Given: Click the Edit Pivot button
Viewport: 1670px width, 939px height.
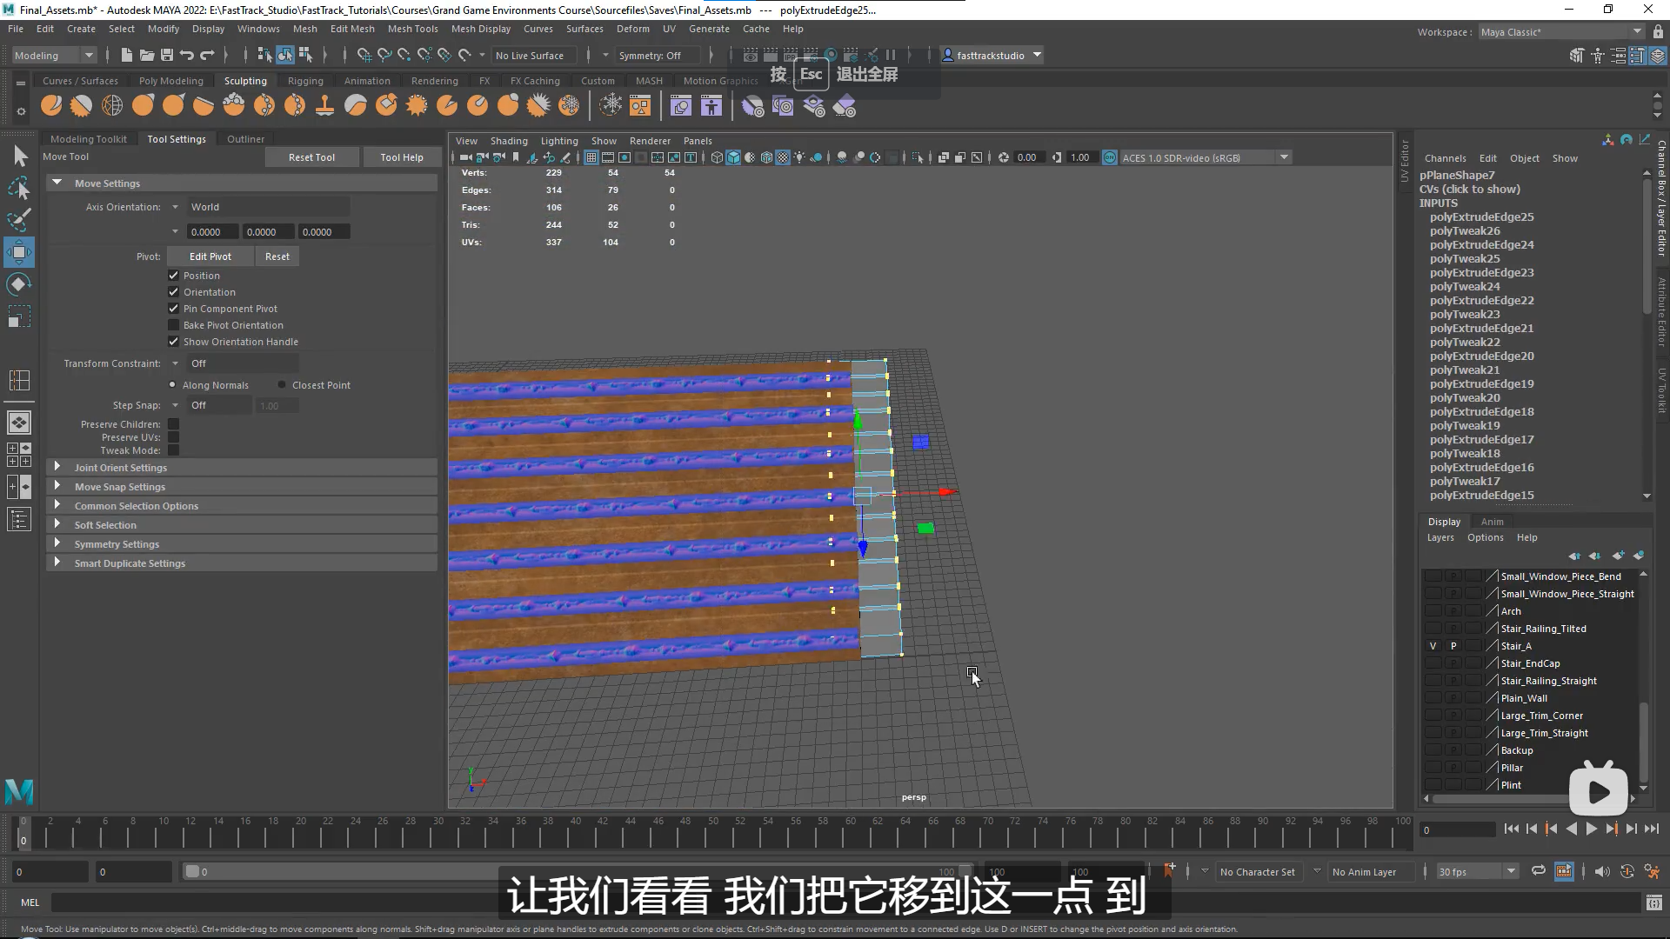Looking at the screenshot, I should pos(209,256).
